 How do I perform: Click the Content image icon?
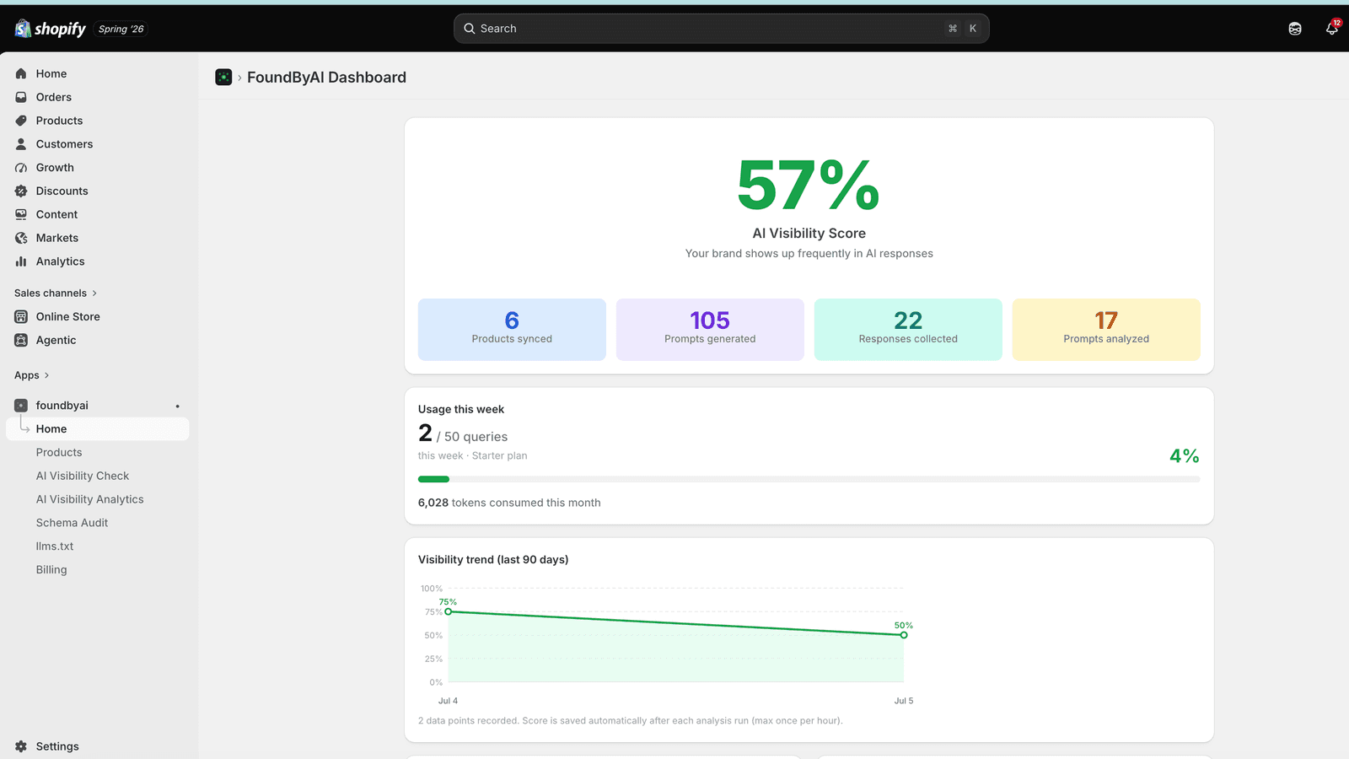(x=21, y=214)
